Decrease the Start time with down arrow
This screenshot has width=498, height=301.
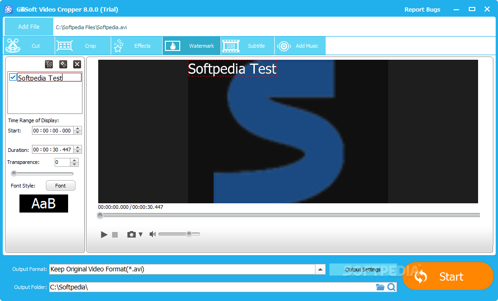[x=78, y=132]
